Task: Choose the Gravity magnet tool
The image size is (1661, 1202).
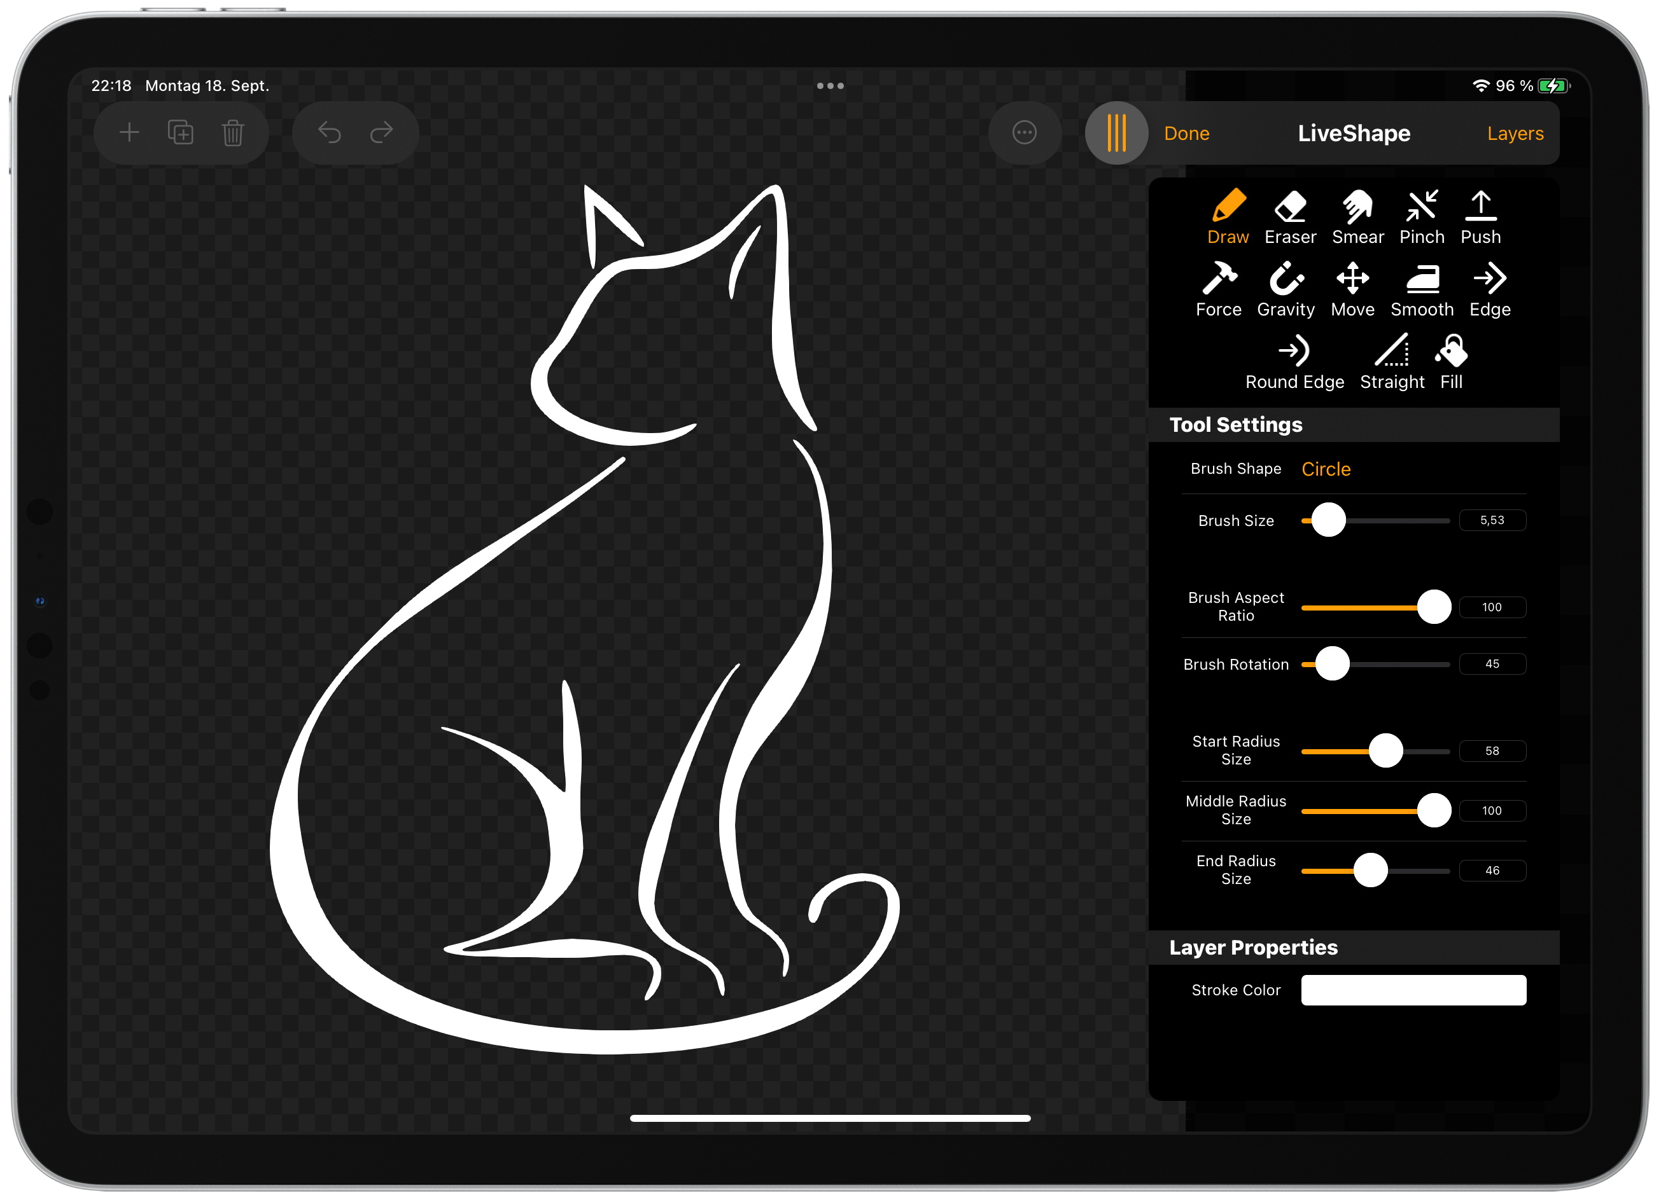Action: click(1286, 289)
